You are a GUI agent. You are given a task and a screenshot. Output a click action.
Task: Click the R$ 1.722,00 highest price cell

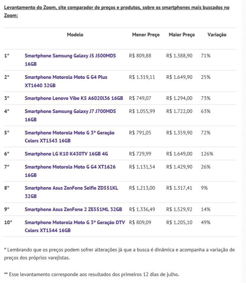[x=179, y=111]
